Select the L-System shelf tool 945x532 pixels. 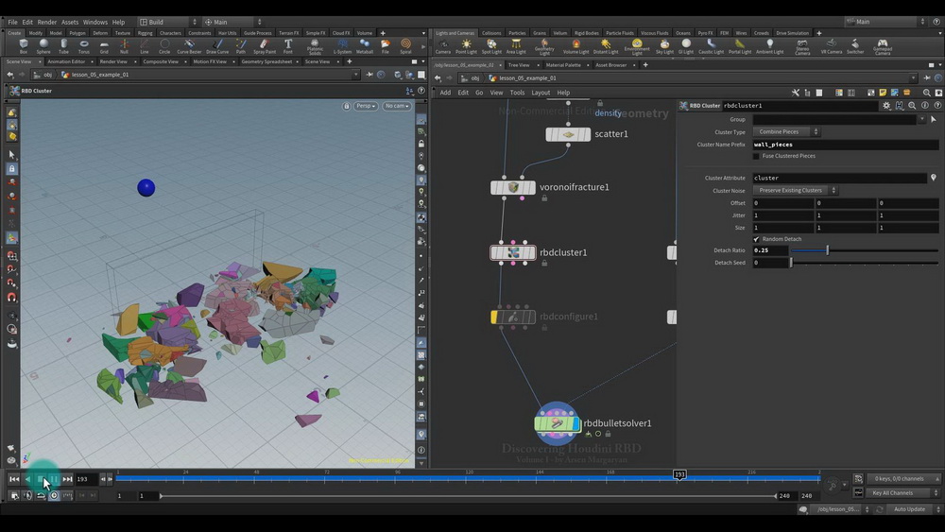click(342, 46)
